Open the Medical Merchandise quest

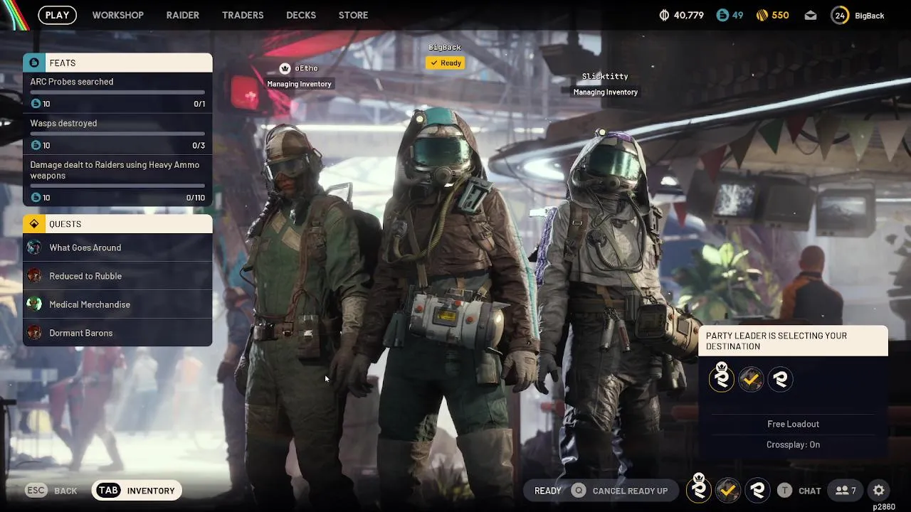pyautogui.click(x=117, y=304)
